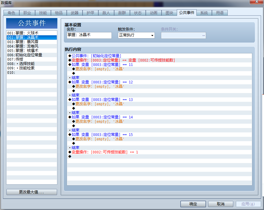Image resolution: width=264 pixels, height=210 pixels.
Task: Select the 如果 变量 == 11 line
Action: [160, 64]
